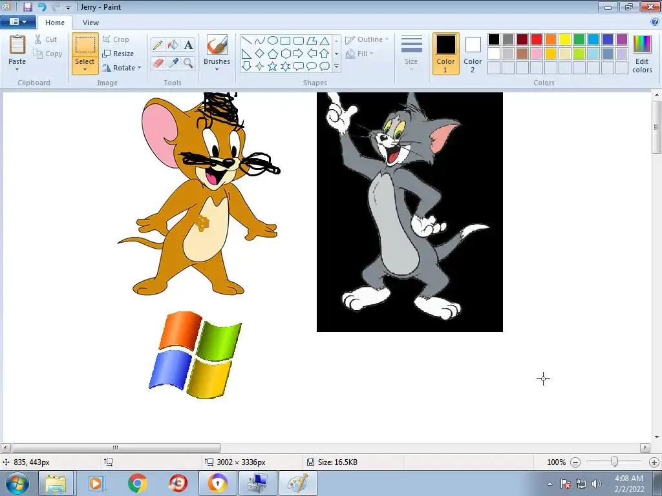This screenshot has height=496, width=662.
Task: Select the Hexagon shape
Action: tap(285, 54)
